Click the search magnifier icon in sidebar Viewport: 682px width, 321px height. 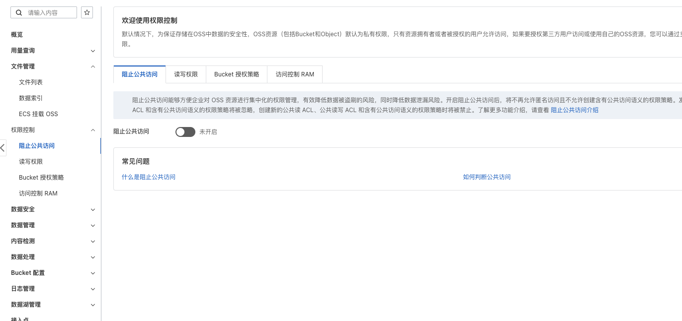(x=19, y=12)
